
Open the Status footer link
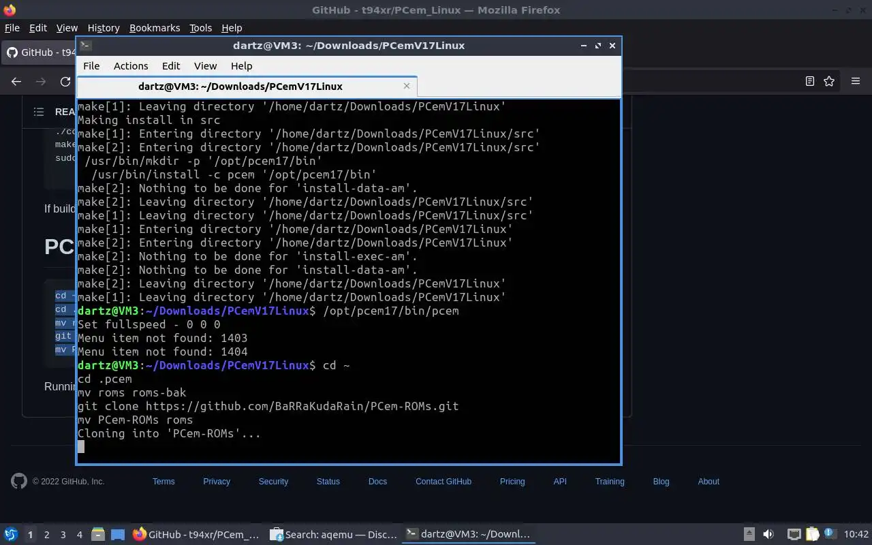tap(328, 482)
